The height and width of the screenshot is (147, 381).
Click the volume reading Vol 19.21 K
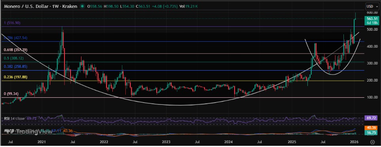click(188, 7)
